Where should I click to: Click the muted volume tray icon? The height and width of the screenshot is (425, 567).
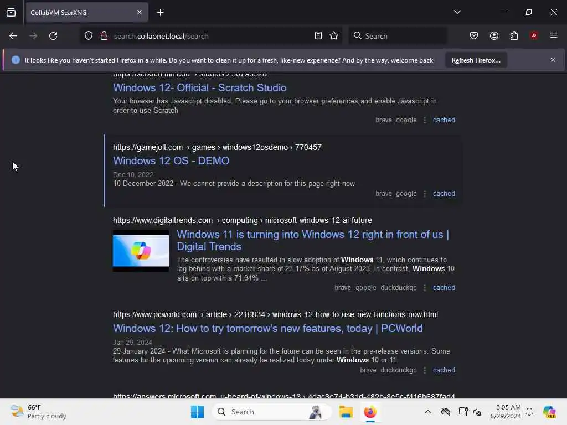tap(477, 412)
